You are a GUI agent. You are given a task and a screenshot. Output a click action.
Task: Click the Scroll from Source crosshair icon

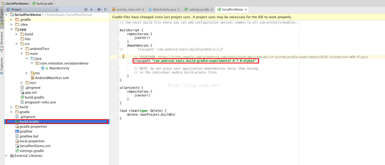[x=86, y=9]
